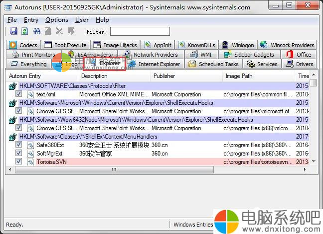Sort by Publisher column header
Screen dimensions: 323x234
(186, 76)
